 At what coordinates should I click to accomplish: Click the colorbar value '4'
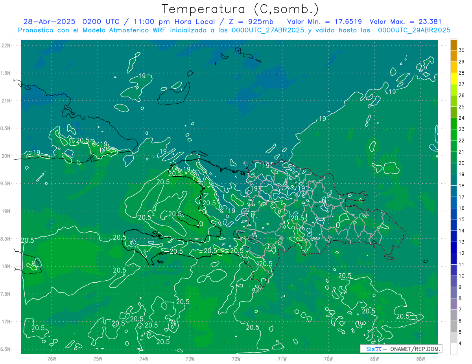point(460,344)
